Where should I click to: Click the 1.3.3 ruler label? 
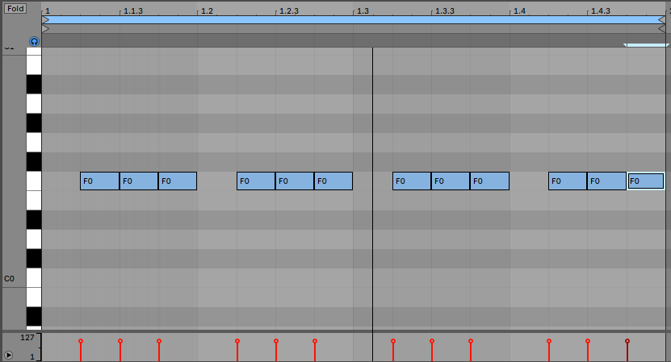[445, 11]
